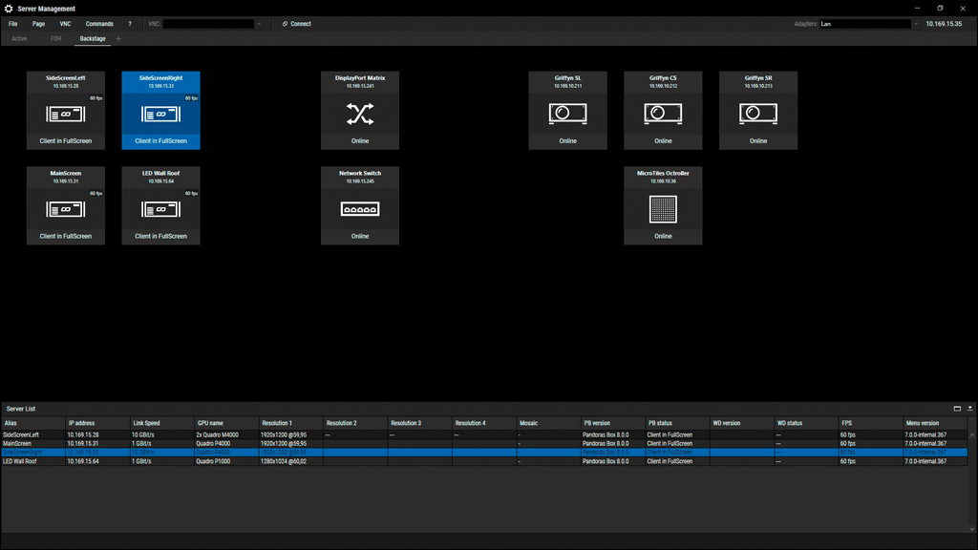Image resolution: width=978 pixels, height=550 pixels.
Task: Select the SideScreenLeft server tile
Action: click(x=65, y=111)
